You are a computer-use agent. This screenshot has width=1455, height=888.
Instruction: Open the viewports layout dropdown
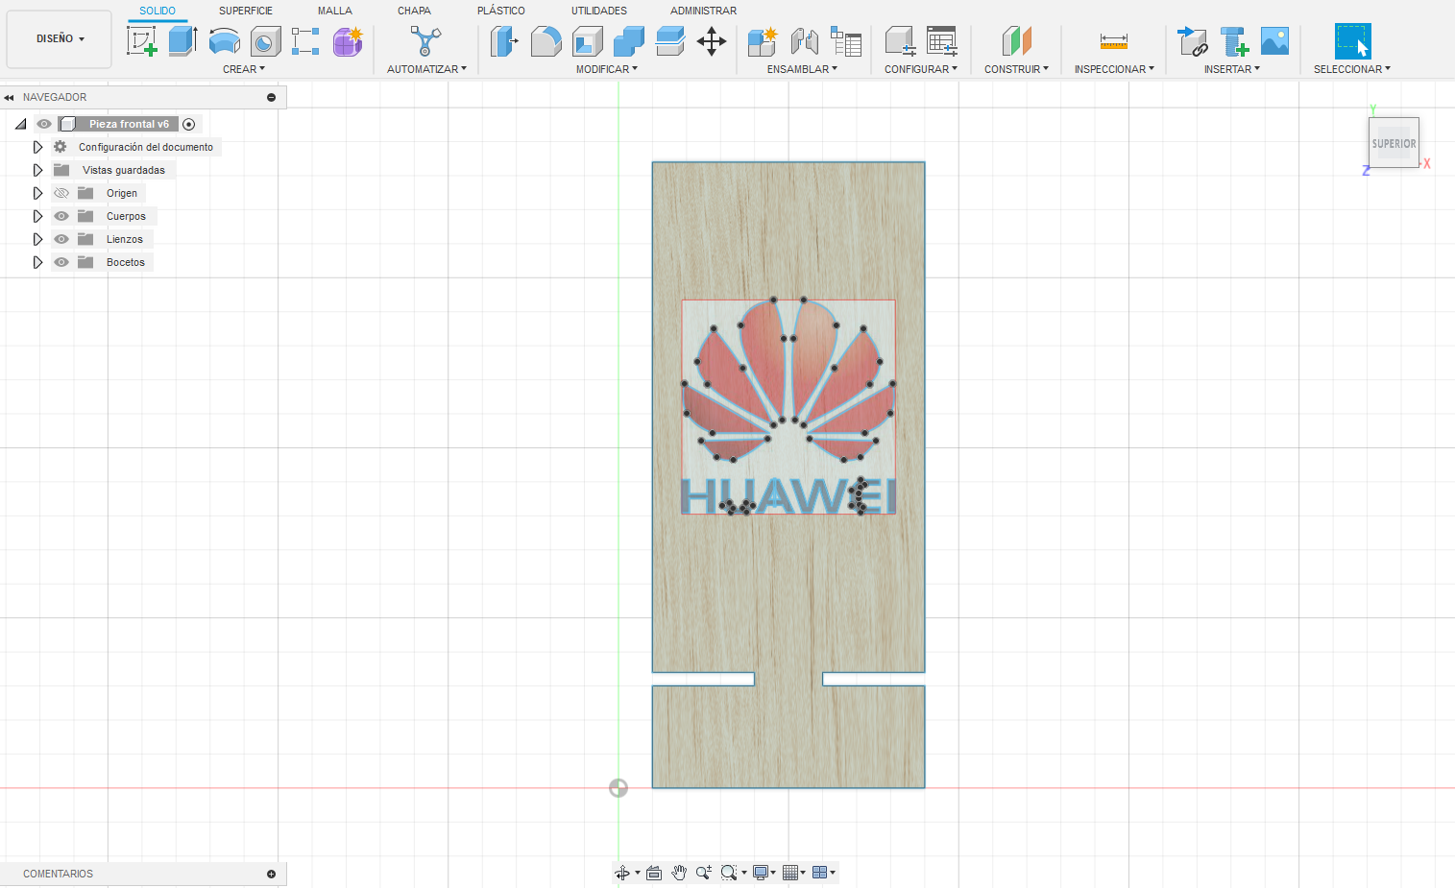(x=823, y=873)
